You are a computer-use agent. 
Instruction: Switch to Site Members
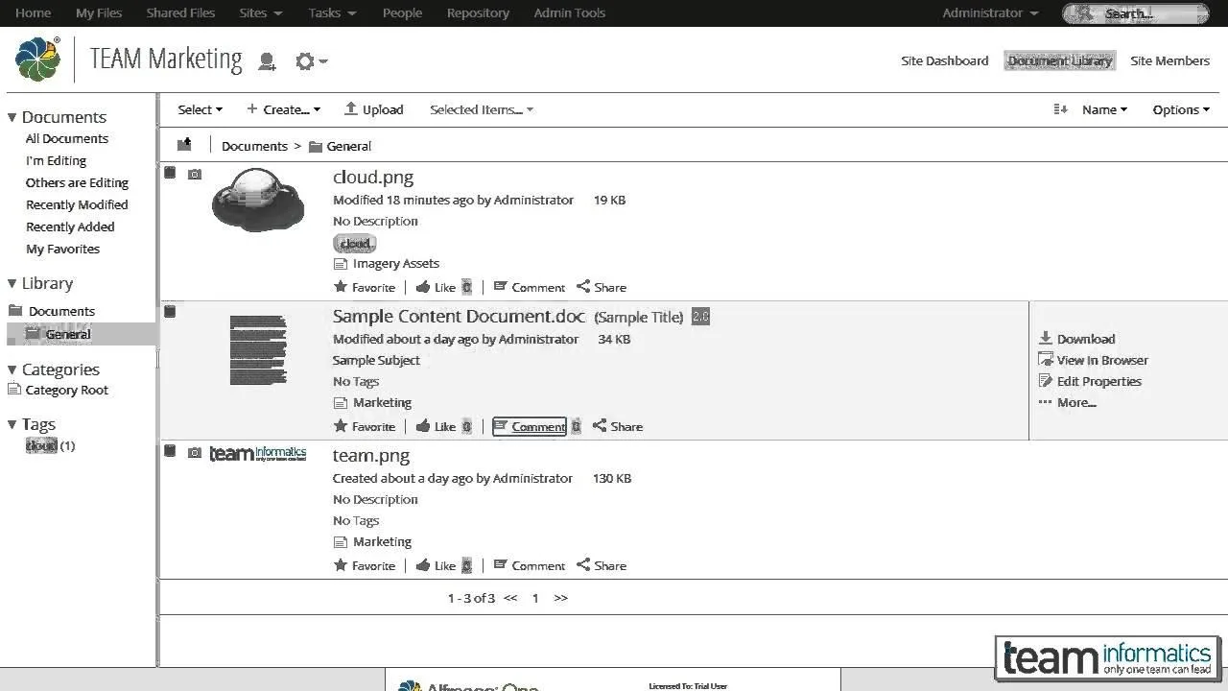pos(1169,60)
